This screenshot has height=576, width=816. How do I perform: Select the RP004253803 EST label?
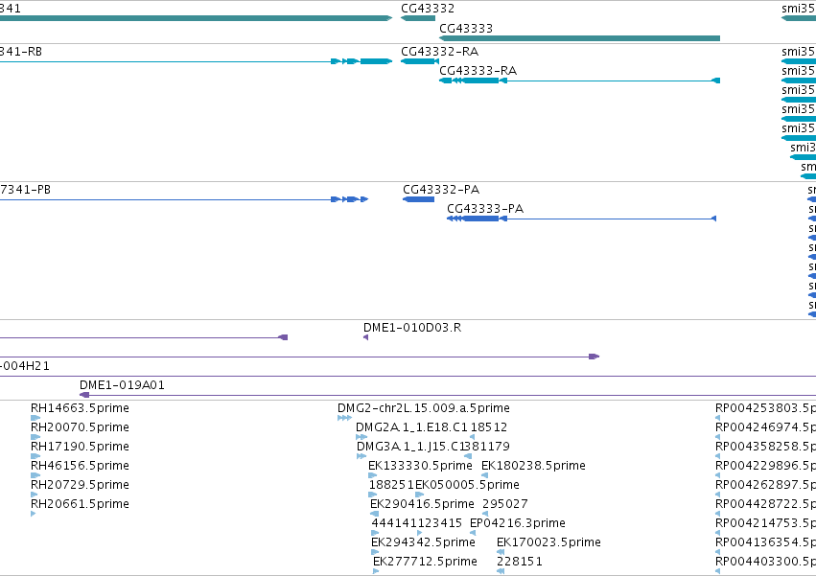[x=765, y=408]
